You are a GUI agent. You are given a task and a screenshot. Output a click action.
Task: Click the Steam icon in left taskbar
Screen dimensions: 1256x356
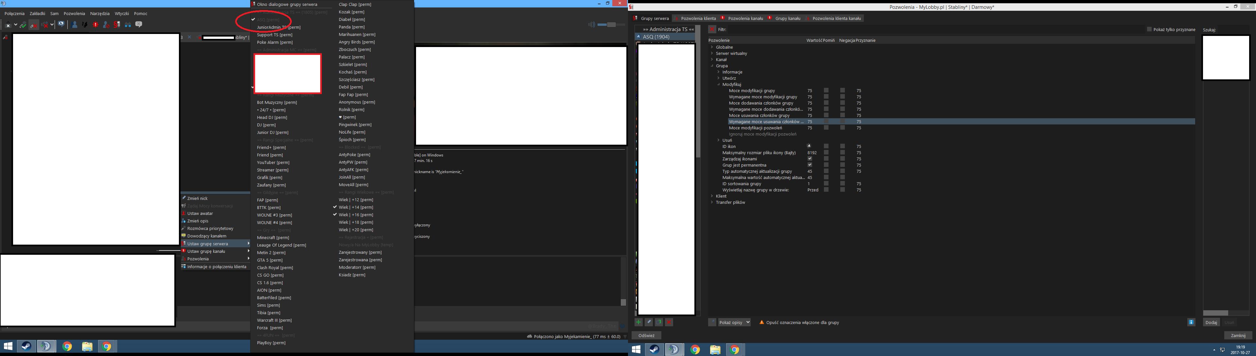(x=26, y=346)
